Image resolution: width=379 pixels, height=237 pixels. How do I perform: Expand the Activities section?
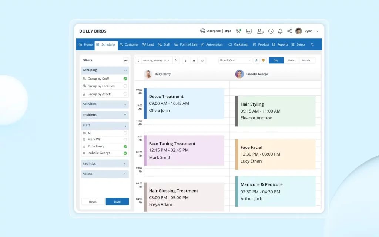click(105, 104)
